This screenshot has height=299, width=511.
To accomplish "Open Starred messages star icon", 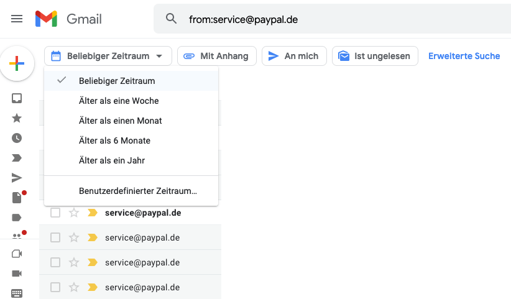I will tap(17, 118).
